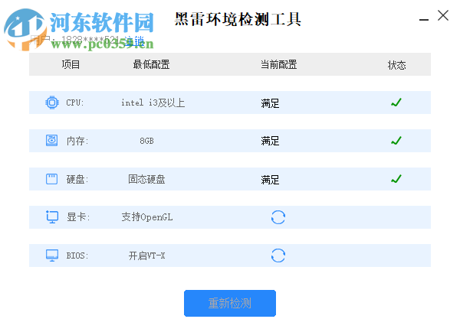Click the 'CPU:' label
The height and width of the screenshot is (332, 460).
(x=75, y=103)
